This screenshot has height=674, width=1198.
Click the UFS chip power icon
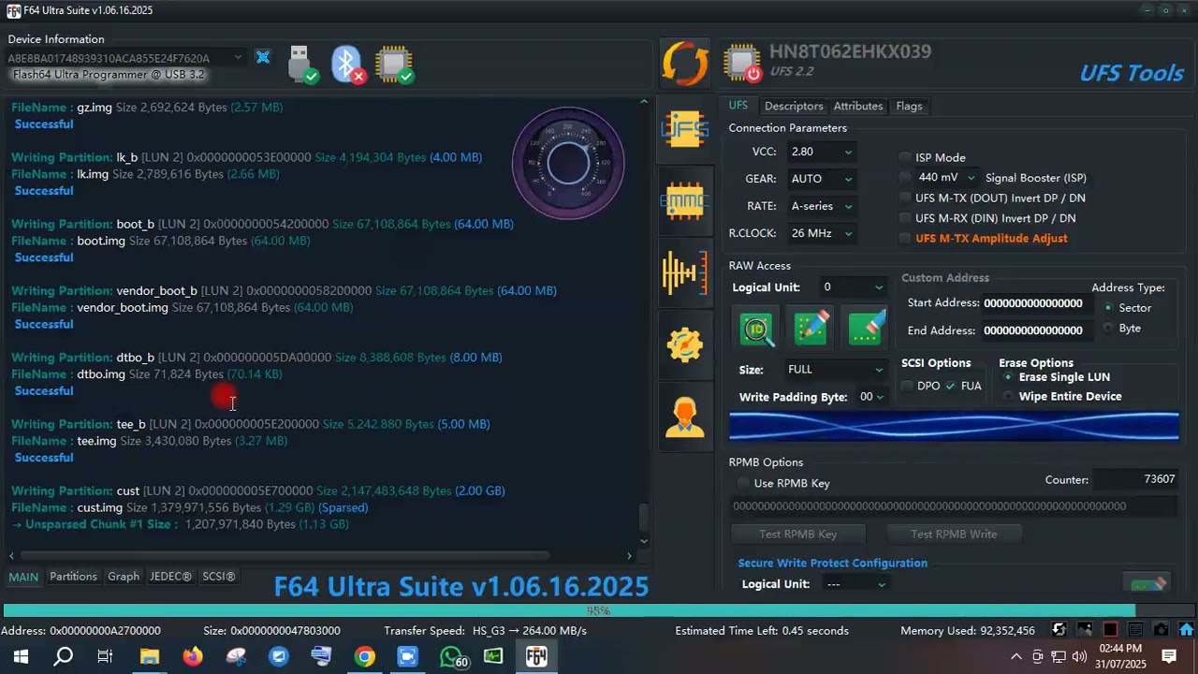(742, 64)
